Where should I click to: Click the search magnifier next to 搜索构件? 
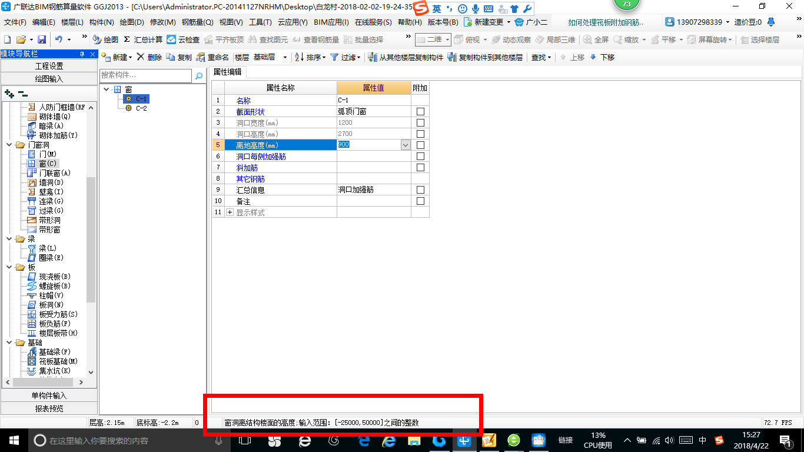point(199,76)
